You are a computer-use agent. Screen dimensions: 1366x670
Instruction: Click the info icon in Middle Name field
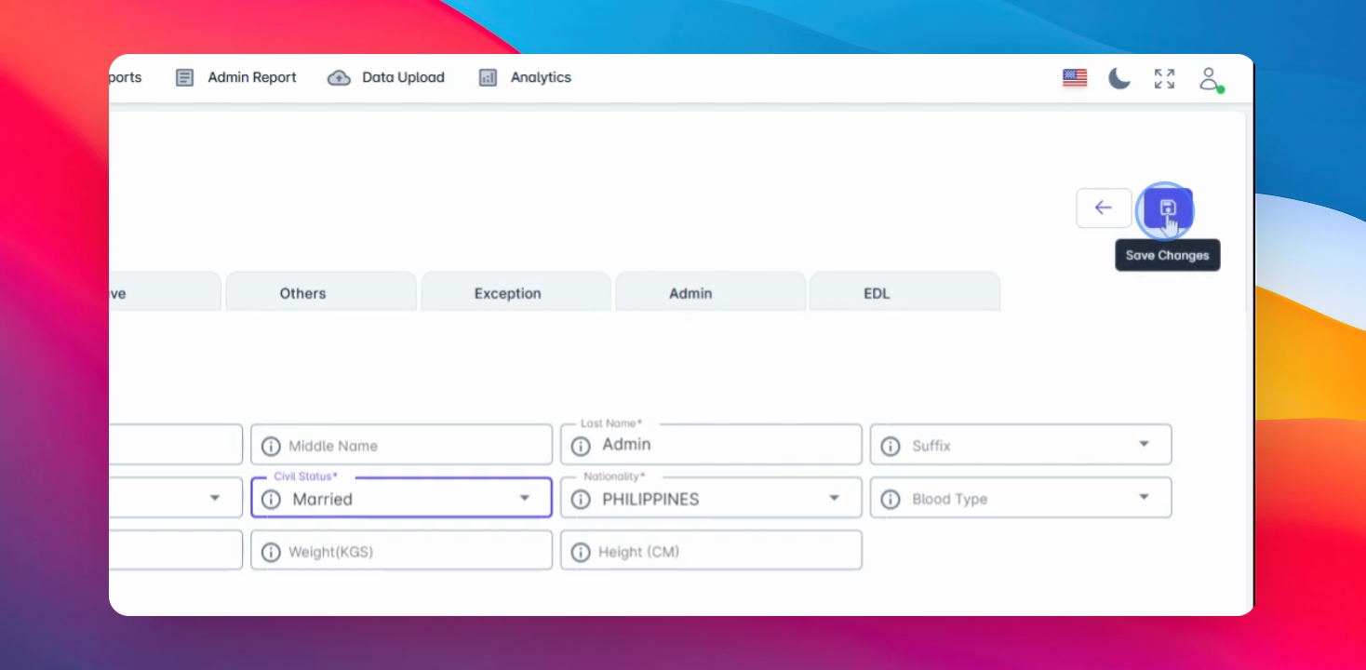point(271,447)
